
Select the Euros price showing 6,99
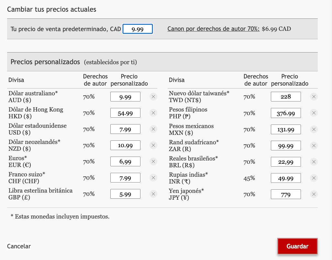point(125,161)
